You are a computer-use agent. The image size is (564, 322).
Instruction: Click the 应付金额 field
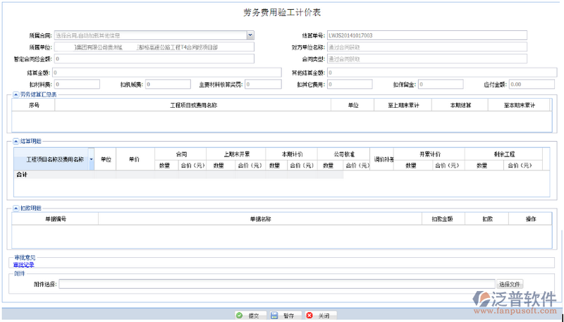pos(526,85)
